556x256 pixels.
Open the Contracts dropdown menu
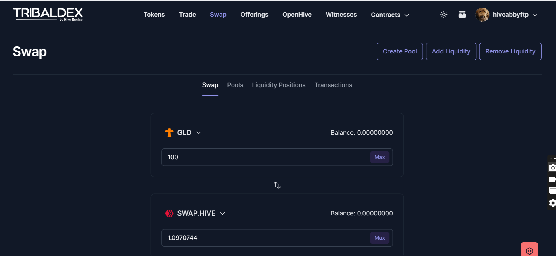390,15
